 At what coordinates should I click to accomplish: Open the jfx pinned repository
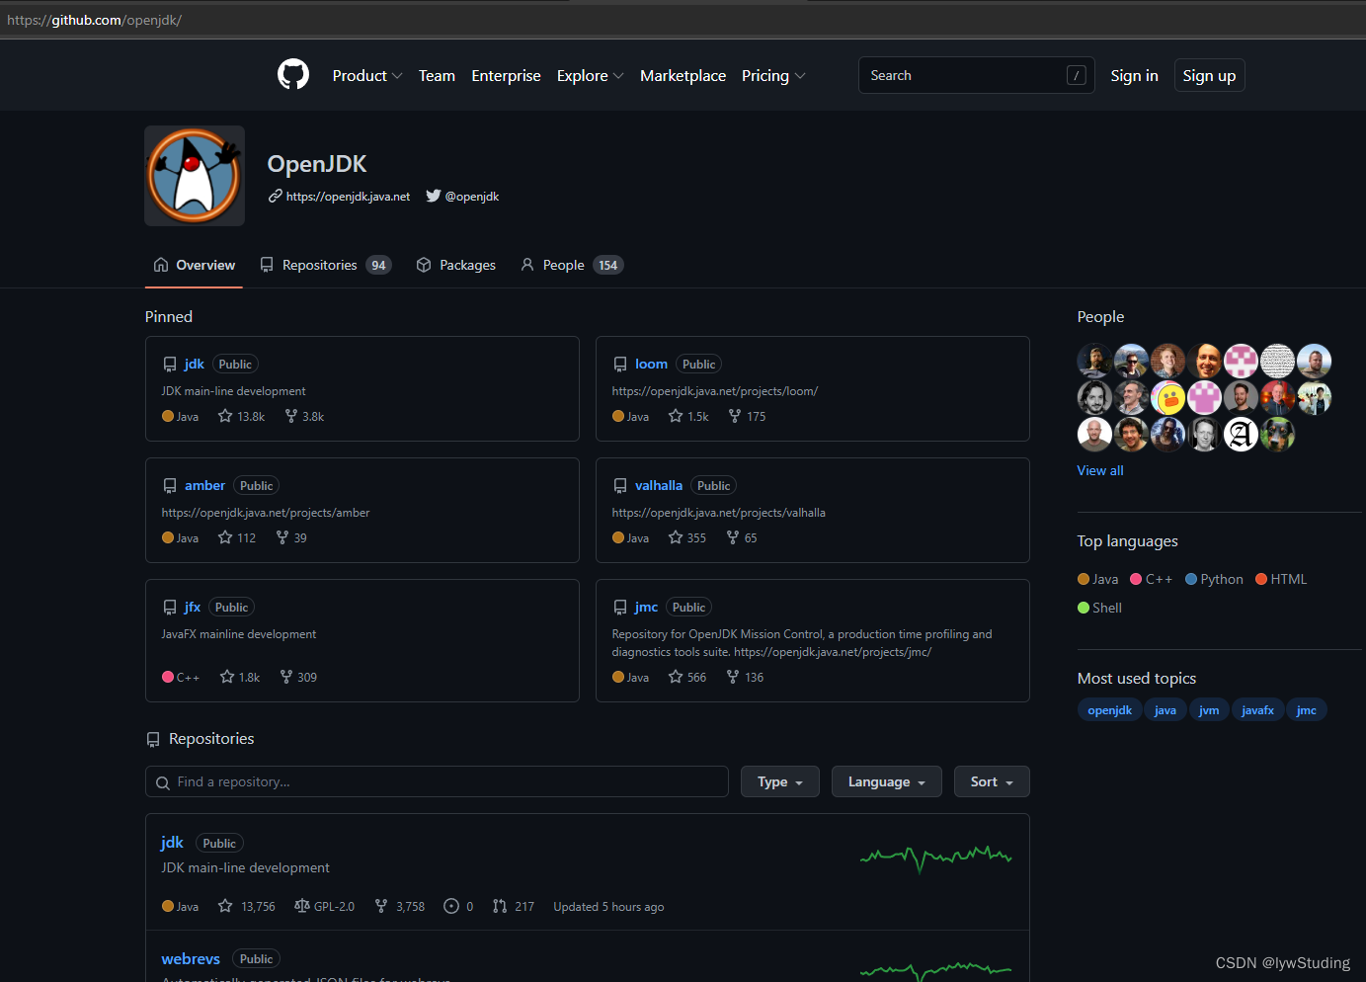(x=193, y=607)
